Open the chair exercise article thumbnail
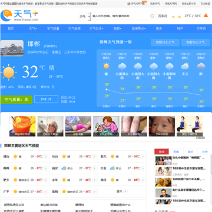212x212 pixels. [x=190, y=126]
